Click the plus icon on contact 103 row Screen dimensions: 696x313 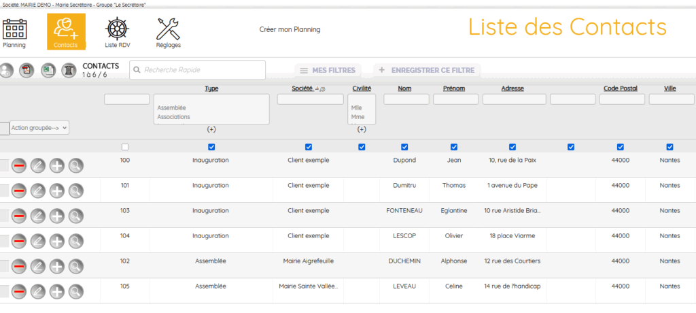pyautogui.click(x=58, y=216)
